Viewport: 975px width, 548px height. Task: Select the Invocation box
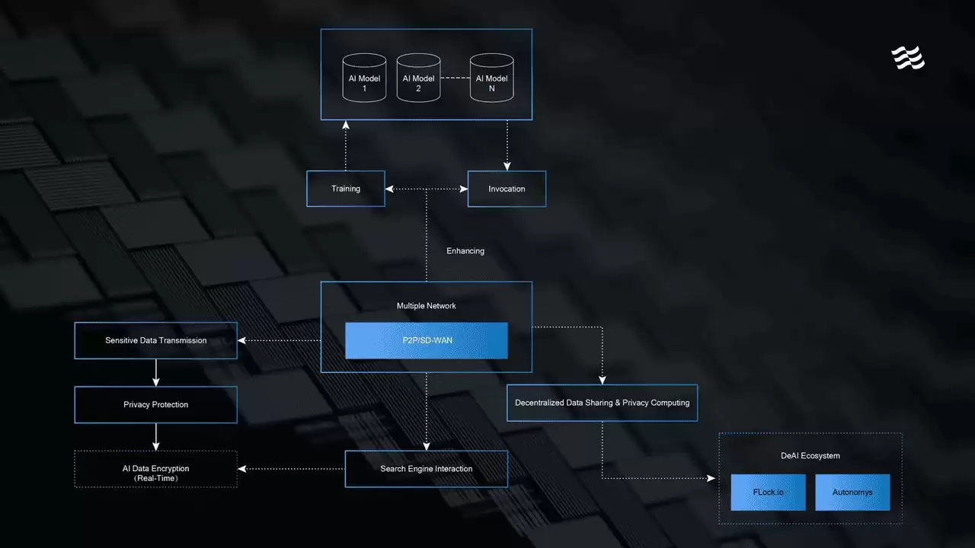(x=506, y=188)
